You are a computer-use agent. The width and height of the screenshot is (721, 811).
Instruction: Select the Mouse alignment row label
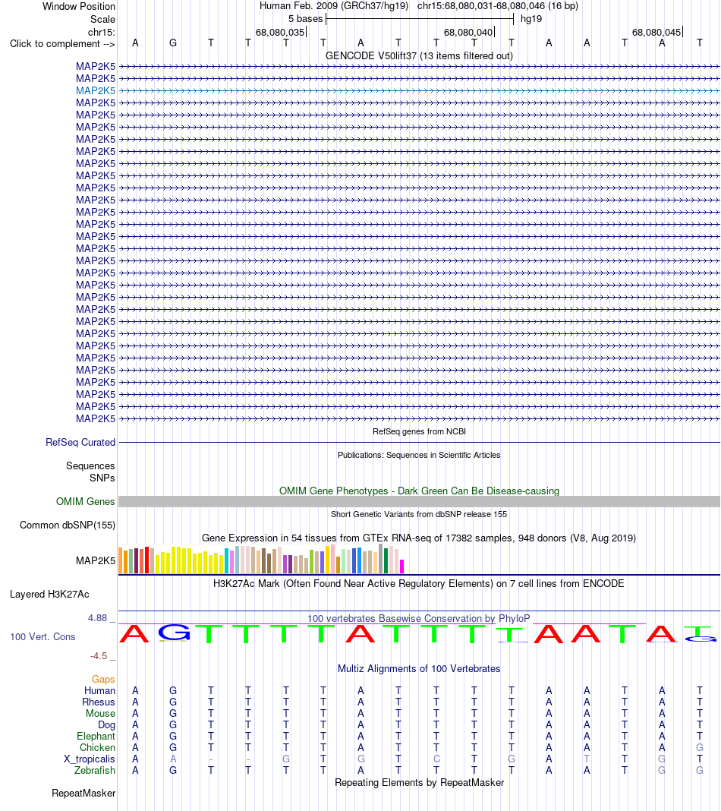tap(100, 713)
